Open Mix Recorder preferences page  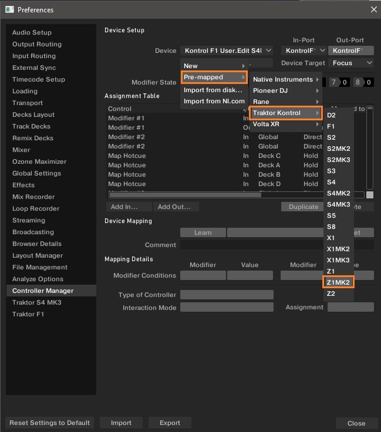pyautogui.click(x=51, y=197)
